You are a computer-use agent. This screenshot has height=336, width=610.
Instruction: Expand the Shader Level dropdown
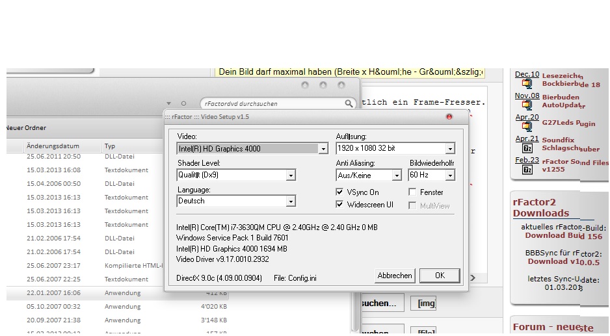point(291,175)
